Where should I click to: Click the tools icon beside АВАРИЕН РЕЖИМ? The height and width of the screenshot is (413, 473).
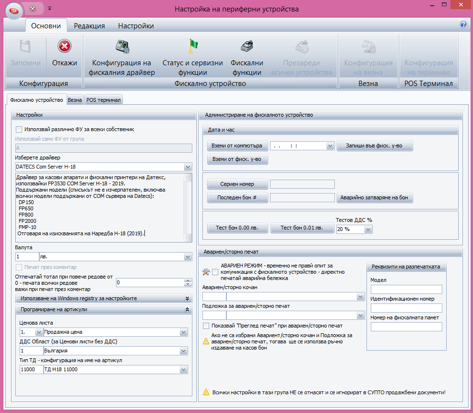point(206,272)
